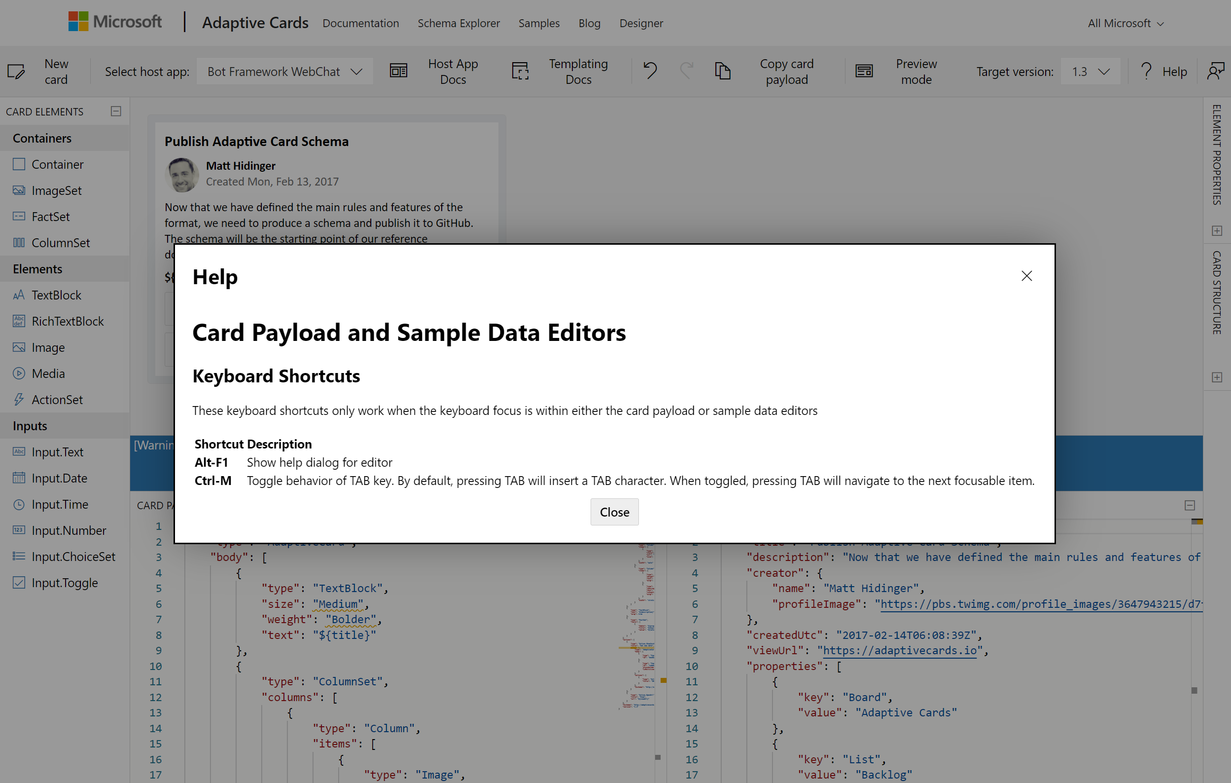Image resolution: width=1231 pixels, height=783 pixels.
Task: Open Host App Docs icon
Action: (399, 71)
